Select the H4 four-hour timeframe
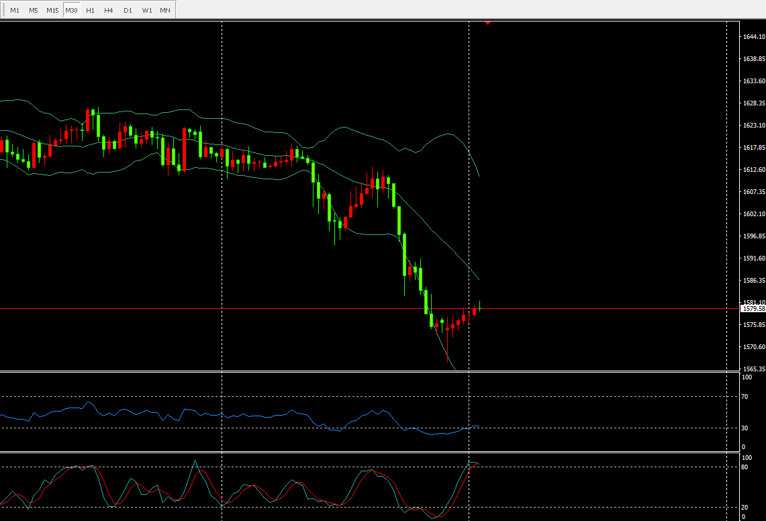Screen dimensions: 766x521 (x=109, y=10)
